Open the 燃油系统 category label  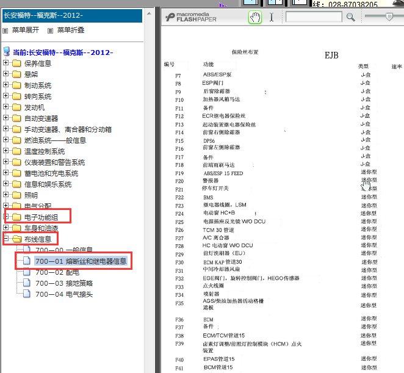[55, 140]
